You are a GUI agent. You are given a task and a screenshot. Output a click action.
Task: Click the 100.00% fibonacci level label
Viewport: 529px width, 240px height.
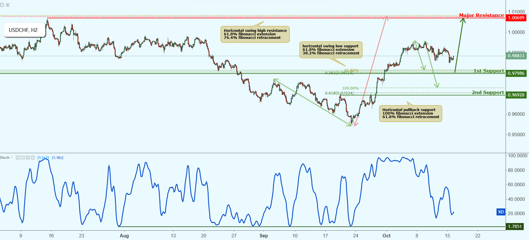click(350, 88)
